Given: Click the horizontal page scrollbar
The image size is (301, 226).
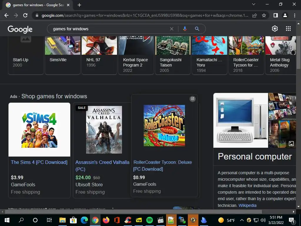Looking at the screenshot, I should [133, 212].
